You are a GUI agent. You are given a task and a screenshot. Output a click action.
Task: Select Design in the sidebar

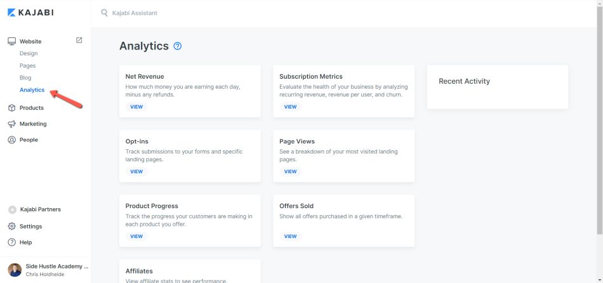click(x=29, y=53)
